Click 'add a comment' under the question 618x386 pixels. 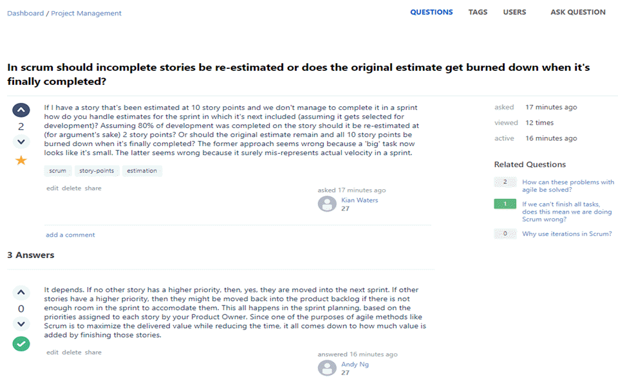70,235
